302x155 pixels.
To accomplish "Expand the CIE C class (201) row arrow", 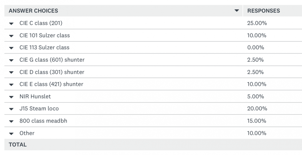I will [x=11, y=23].
